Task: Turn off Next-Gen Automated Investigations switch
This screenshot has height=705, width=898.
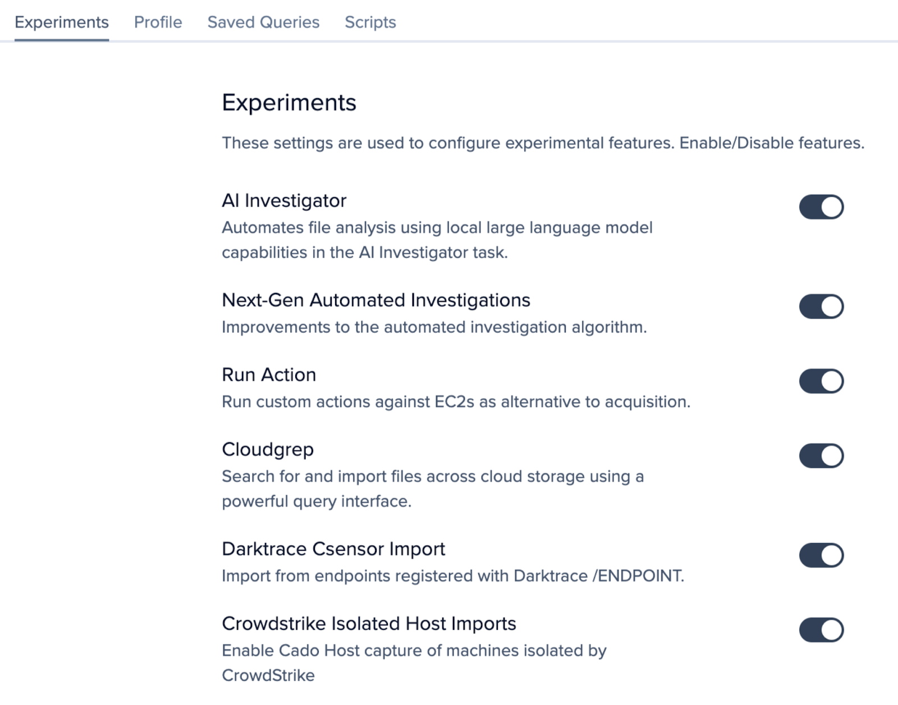Action: 821,306
